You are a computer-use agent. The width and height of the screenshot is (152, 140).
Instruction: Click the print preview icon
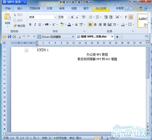(x=19, y=37)
